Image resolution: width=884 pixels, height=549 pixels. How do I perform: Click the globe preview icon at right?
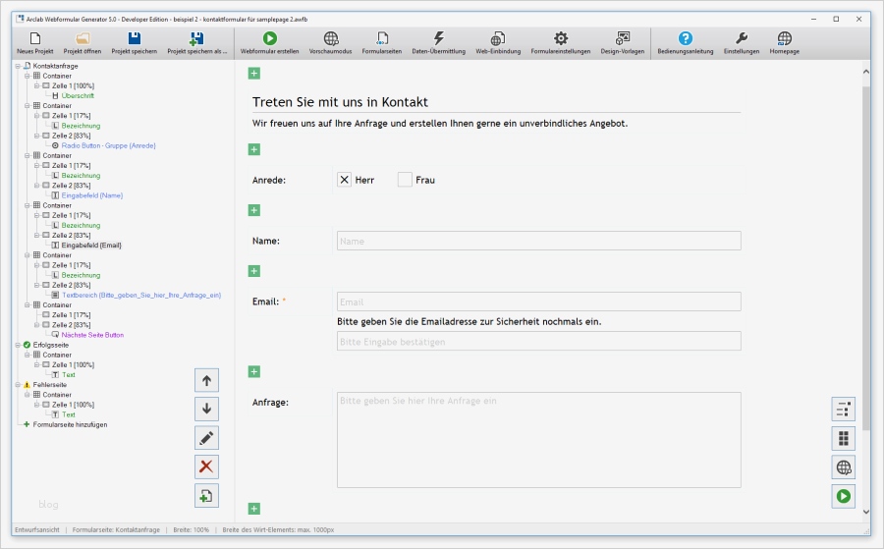coord(844,467)
